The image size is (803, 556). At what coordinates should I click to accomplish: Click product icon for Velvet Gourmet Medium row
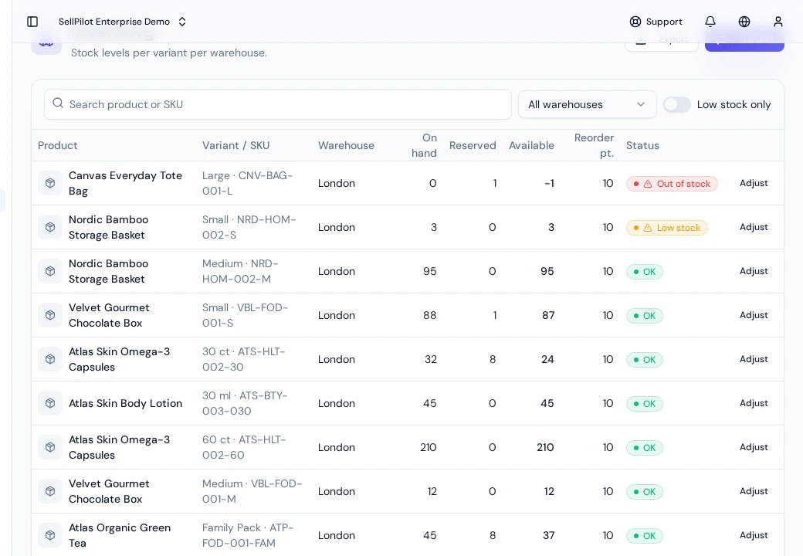(50, 491)
